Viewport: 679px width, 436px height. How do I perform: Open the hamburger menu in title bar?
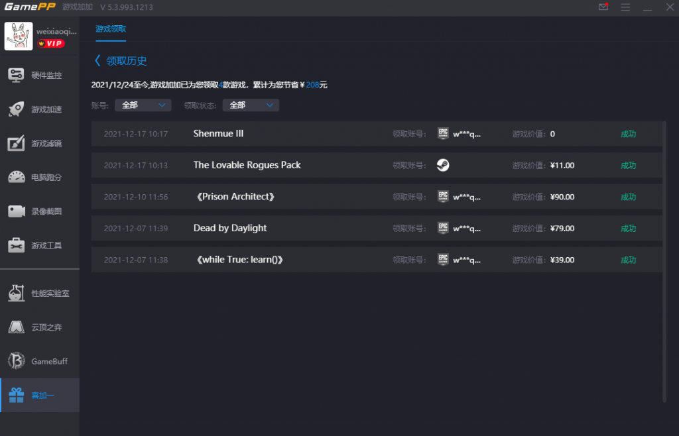625,7
